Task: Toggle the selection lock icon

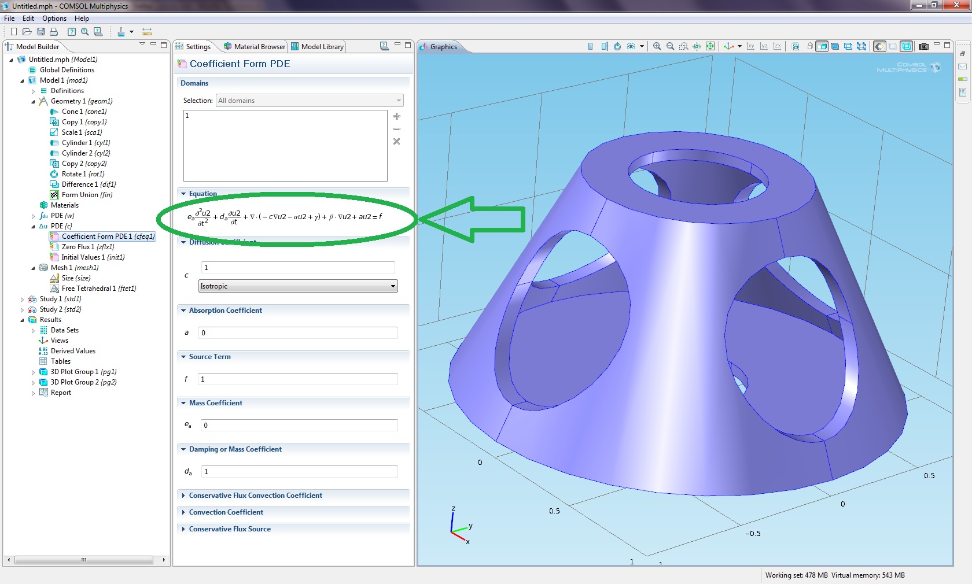Action: point(810,46)
